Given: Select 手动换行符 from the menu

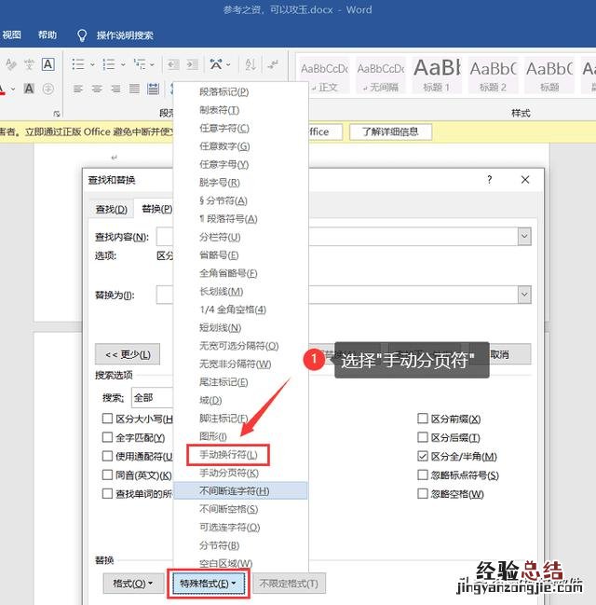Looking at the screenshot, I should pyautogui.click(x=228, y=454).
